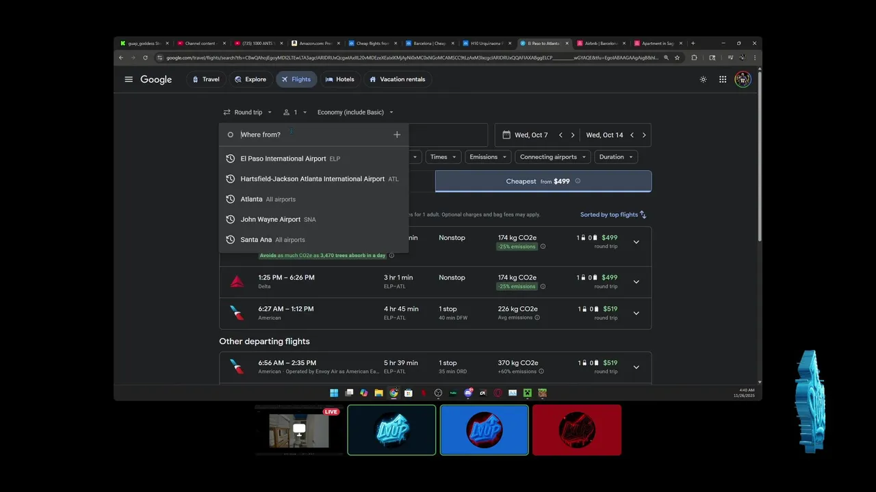Expand the 6:27 AM American flight details
Screen dimensions: 876x492
636,313
